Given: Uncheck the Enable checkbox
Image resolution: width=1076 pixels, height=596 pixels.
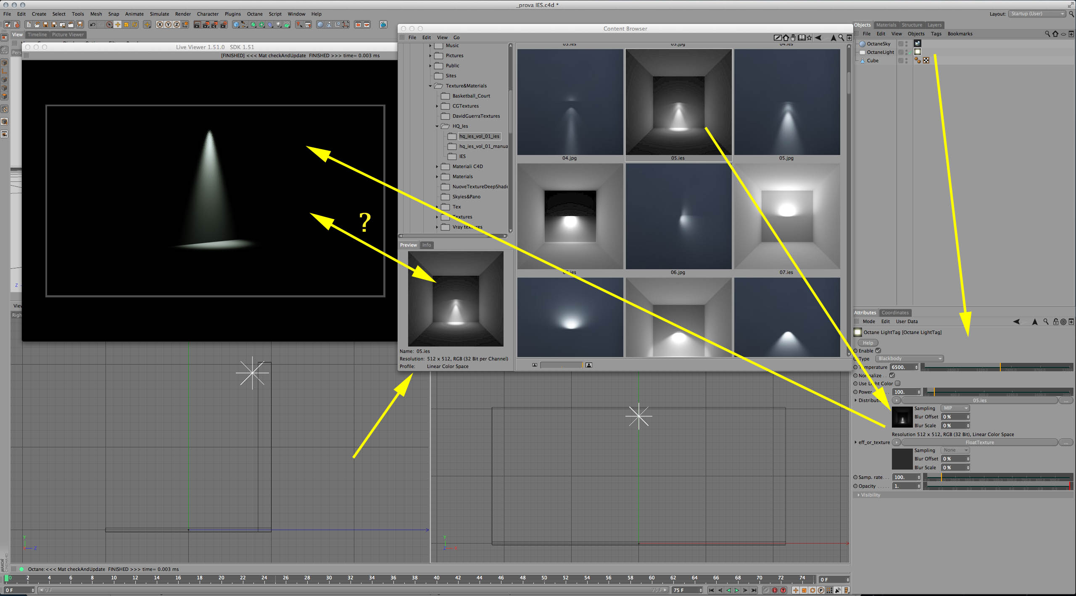Looking at the screenshot, I should [878, 351].
